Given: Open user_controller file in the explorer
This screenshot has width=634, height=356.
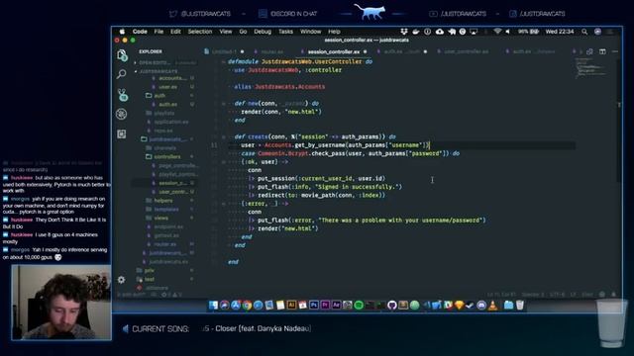Looking at the screenshot, I should pyautogui.click(x=173, y=192).
